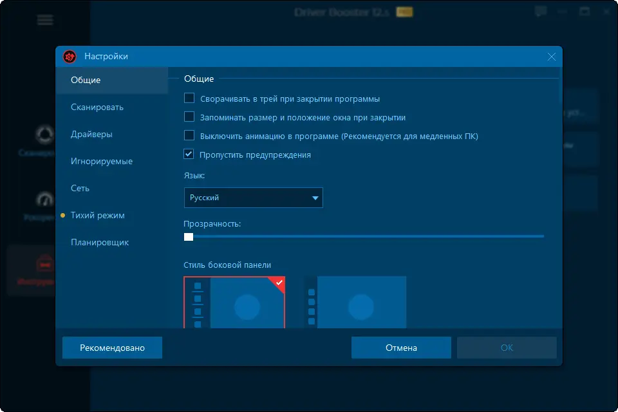Click the Отмена button

point(401,348)
